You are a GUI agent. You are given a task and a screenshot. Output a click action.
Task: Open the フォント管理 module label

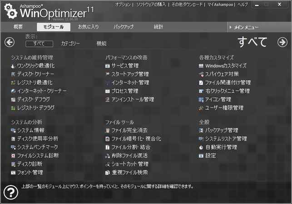pyautogui.click(x=30, y=173)
